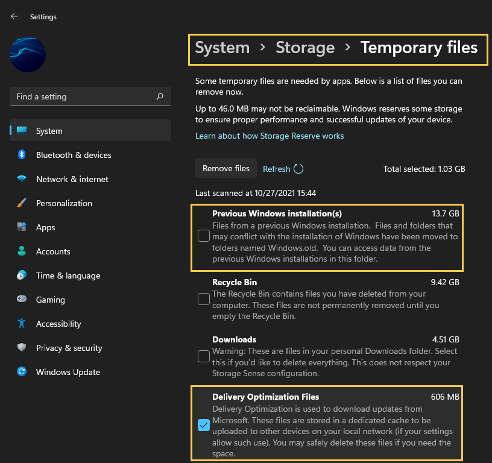Open Personalization settings

pos(65,203)
